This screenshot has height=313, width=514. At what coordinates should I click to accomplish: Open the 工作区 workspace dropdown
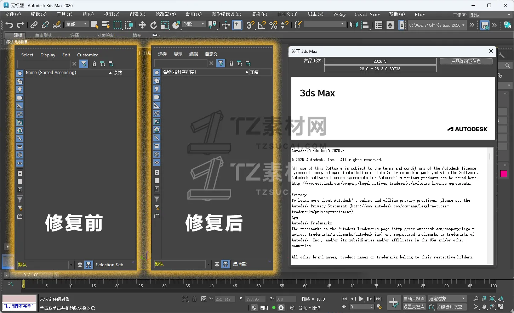(x=490, y=15)
